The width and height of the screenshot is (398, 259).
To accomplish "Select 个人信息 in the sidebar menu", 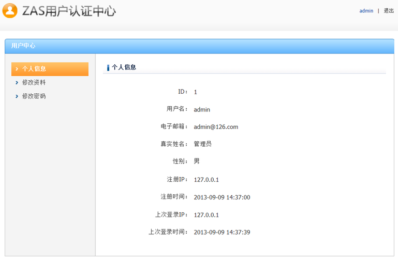I will 34,69.
